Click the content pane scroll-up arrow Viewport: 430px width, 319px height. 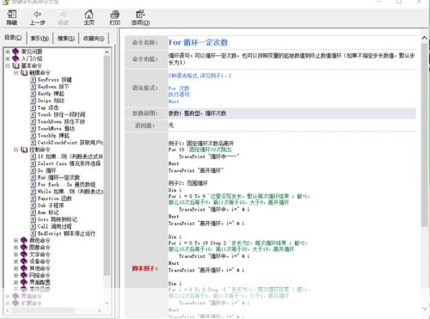(x=425, y=38)
